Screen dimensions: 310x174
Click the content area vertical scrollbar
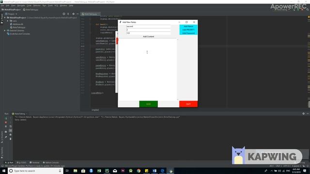point(178,70)
